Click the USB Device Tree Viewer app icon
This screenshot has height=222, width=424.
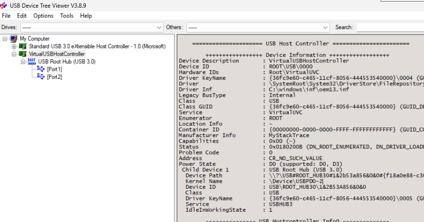click(3, 5)
